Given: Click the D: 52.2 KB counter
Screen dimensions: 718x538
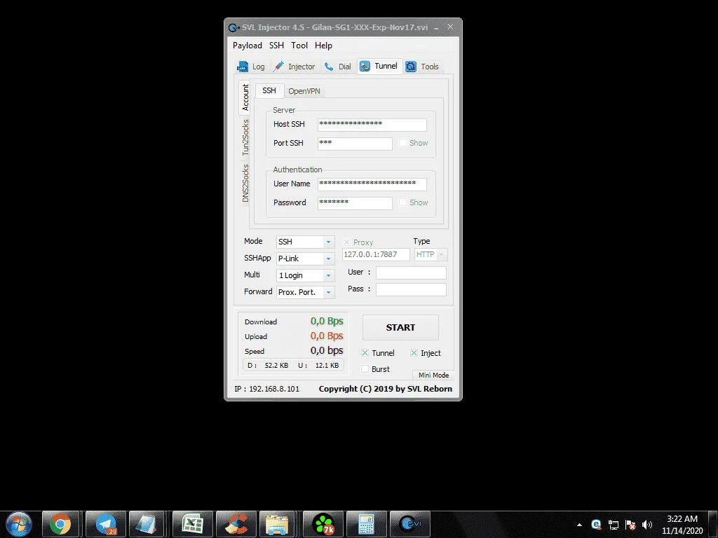Looking at the screenshot, I should pos(268,366).
